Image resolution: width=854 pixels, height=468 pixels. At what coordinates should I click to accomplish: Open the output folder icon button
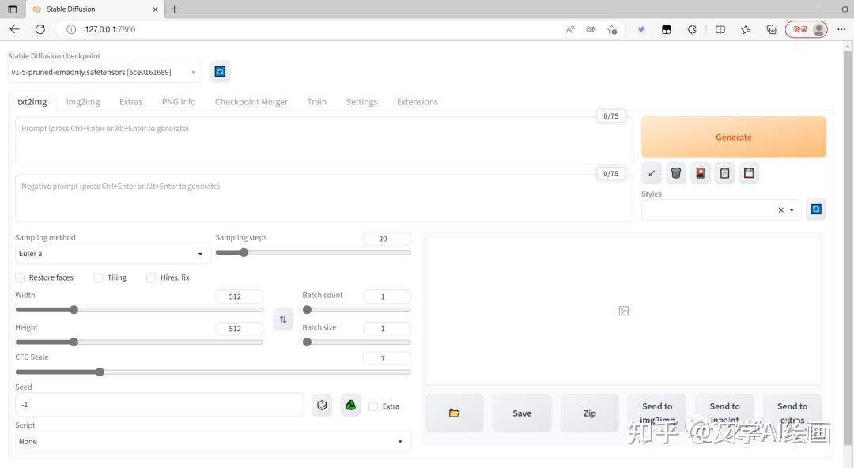[454, 413]
